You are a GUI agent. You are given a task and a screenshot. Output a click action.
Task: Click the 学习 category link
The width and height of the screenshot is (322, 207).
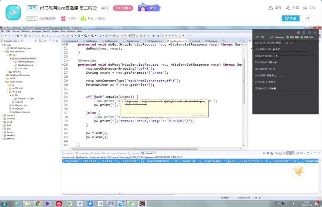point(105,8)
